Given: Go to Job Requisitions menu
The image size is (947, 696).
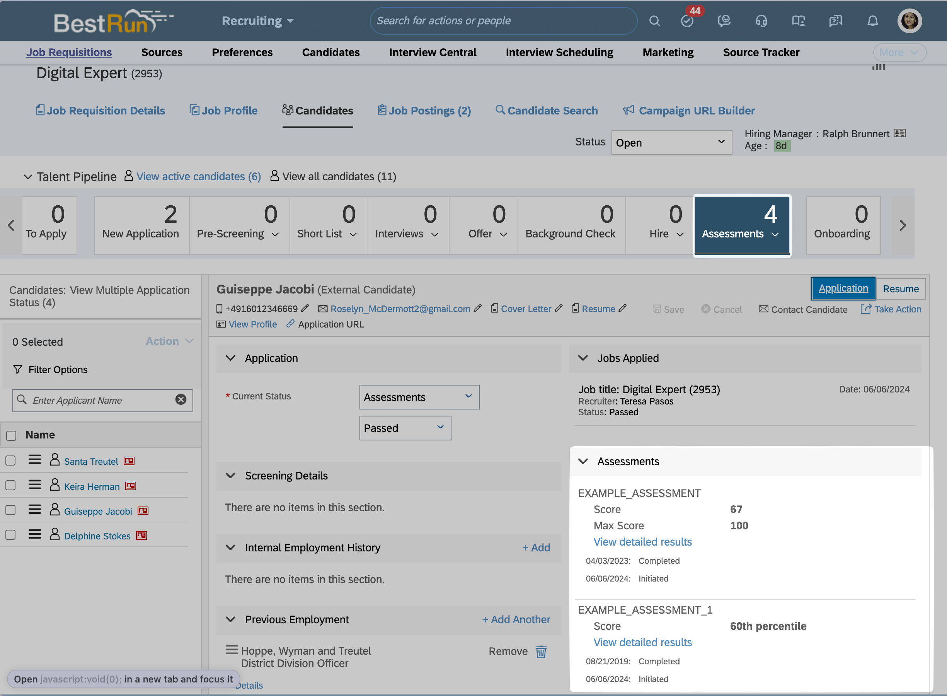Looking at the screenshot, I should click(69, 52).
